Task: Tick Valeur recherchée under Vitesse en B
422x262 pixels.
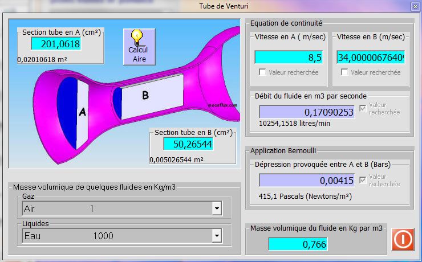Action: coord(344,72)
